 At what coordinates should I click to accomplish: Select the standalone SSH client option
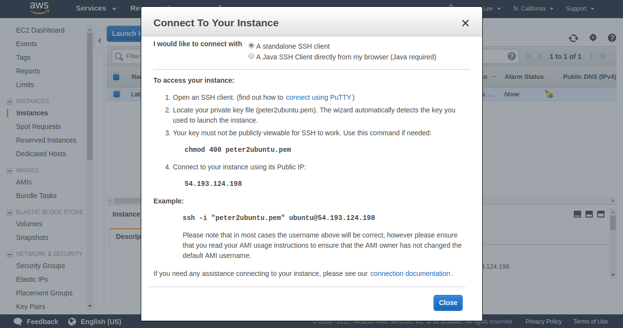point(251,45)
